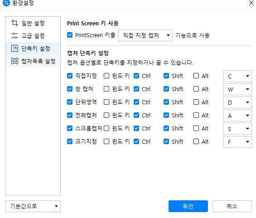This screenshot has height=218, width=256.
Task: Uncheck Shift for the 전체캡처 row
Action: pyautogui.click(x=166, y=115)
